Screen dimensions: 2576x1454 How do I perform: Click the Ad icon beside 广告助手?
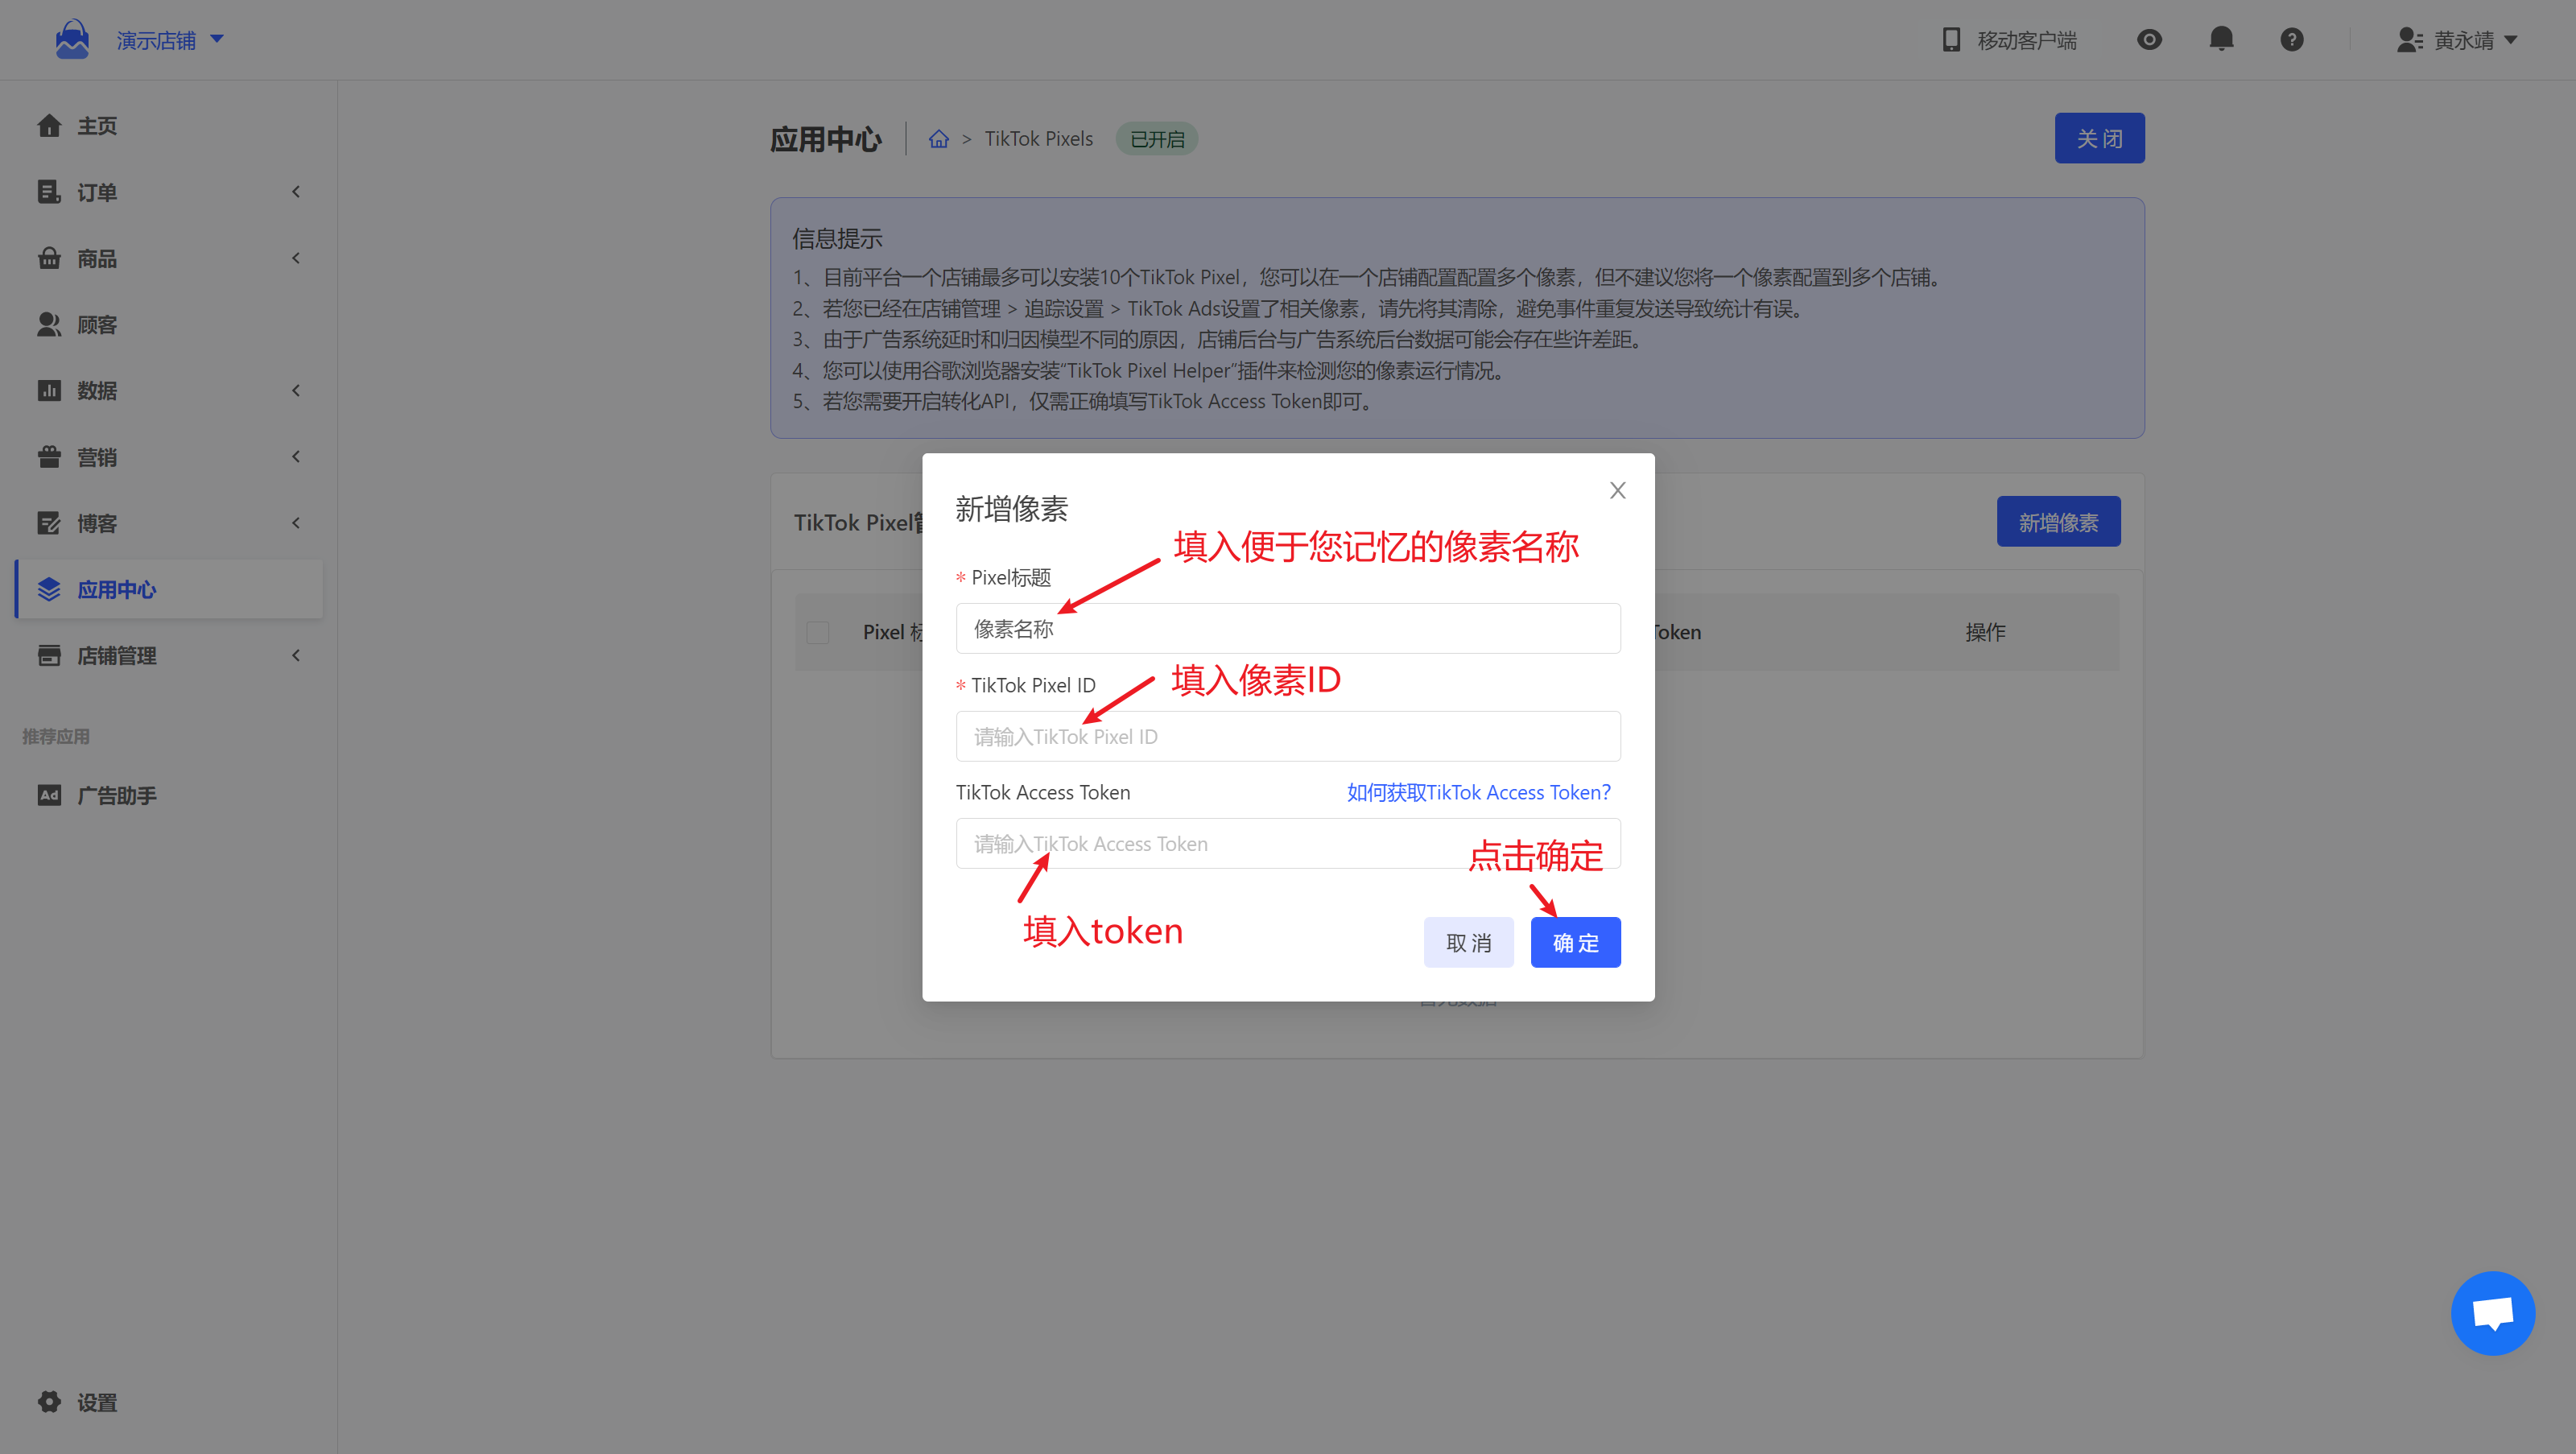pos(49,795)
